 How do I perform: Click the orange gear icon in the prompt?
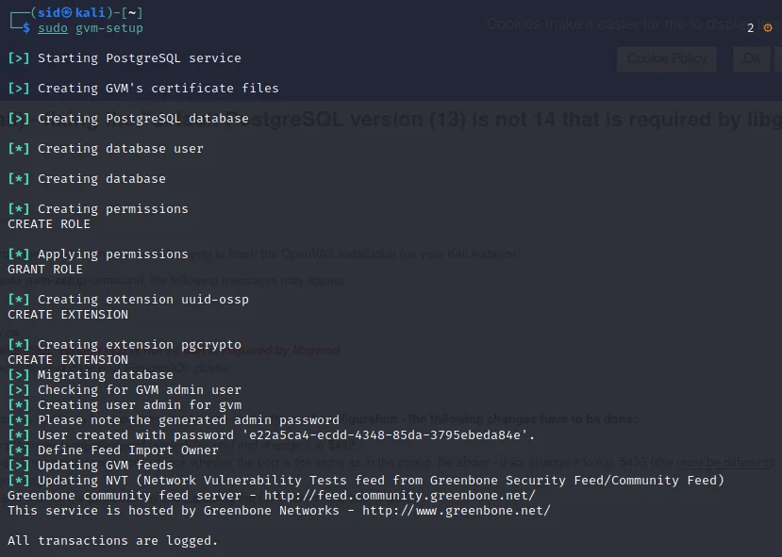767,28
